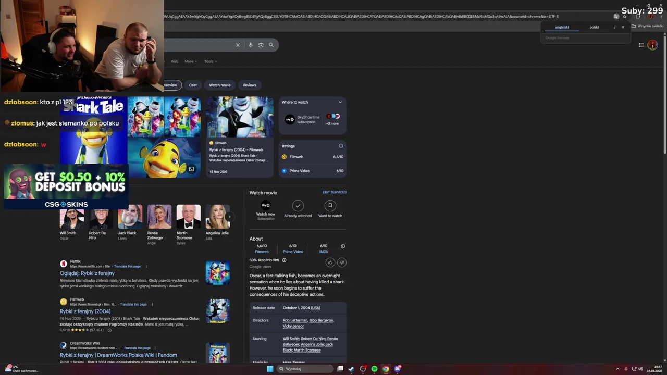Viewport: 667px width, 375px height.
Task: Click the taskbar volume icon
Action: click(x=640, y=369)
